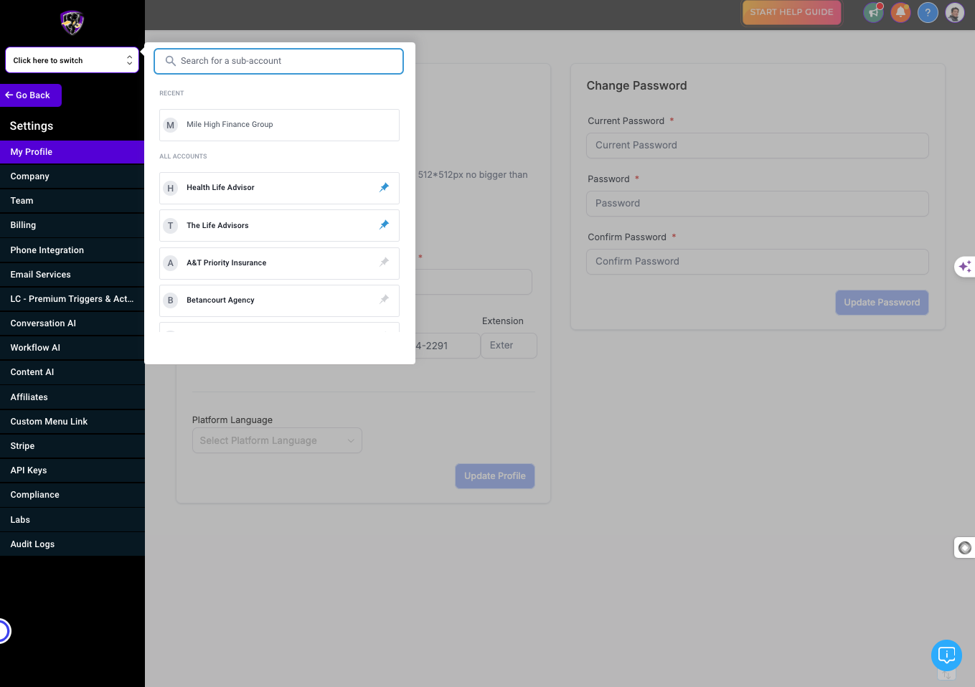
Task: Click the Go Back button
Action: click(31, 95)
